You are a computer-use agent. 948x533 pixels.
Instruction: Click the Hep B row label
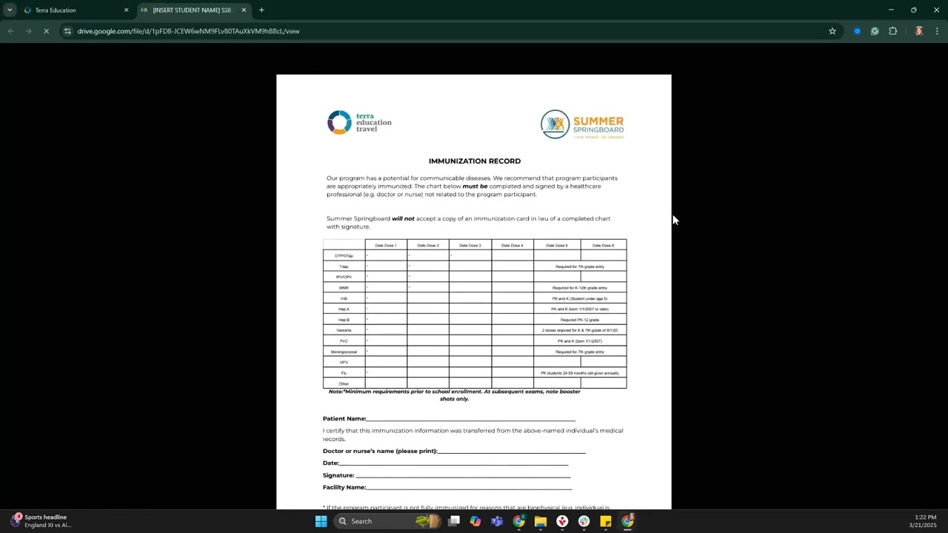(344, 320)
